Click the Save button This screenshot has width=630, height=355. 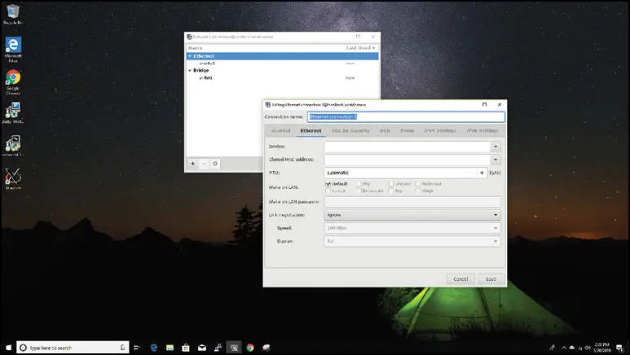[491, 279]
